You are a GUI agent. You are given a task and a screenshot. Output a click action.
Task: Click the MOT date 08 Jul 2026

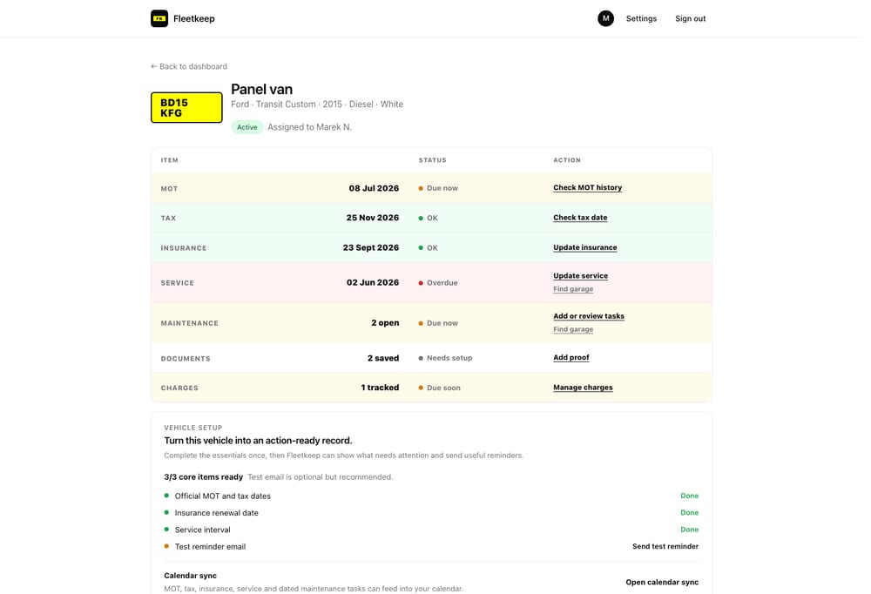pos(374,188)
